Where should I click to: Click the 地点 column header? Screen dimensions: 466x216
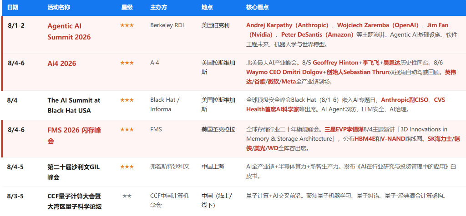click(x=207, y=7)
